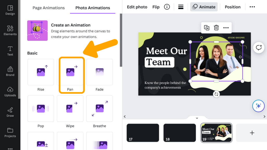Select the 'STUDIO SHODWE' text on canvas
Screen dimensions: 267x150
[236, 38]
